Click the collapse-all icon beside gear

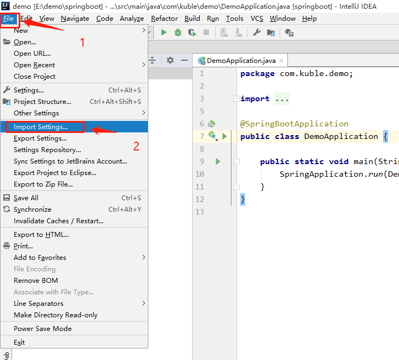152,60
